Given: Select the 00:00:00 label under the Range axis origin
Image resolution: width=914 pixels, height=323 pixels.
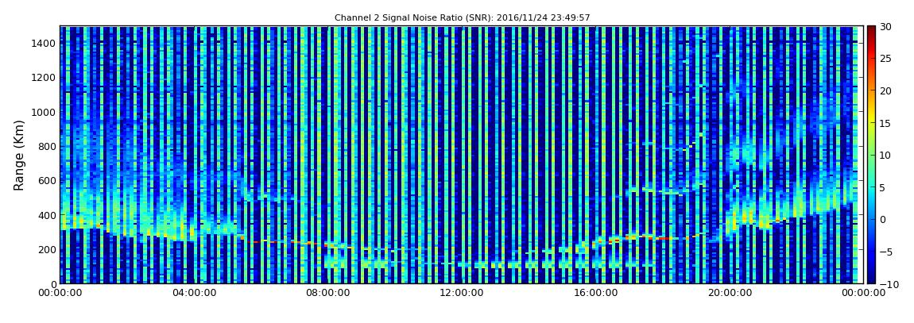Looking at the screenshot, I should (60, 293).
